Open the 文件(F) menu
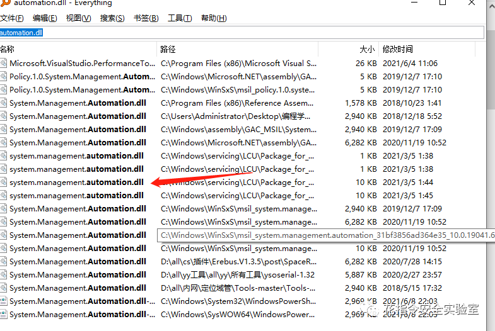 (x=12, y=18)
